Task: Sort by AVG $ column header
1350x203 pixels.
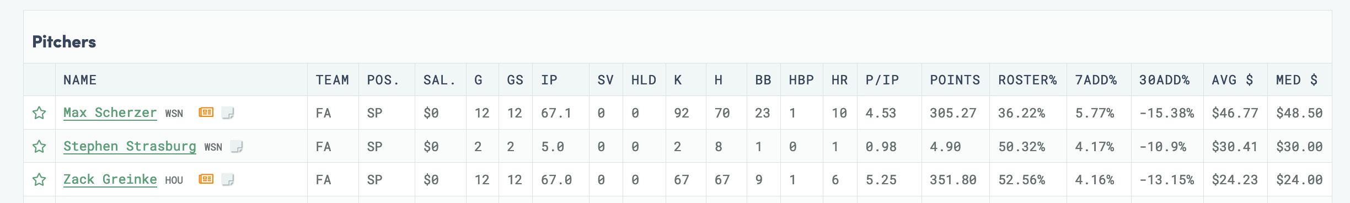Action: click(1233, 80)
